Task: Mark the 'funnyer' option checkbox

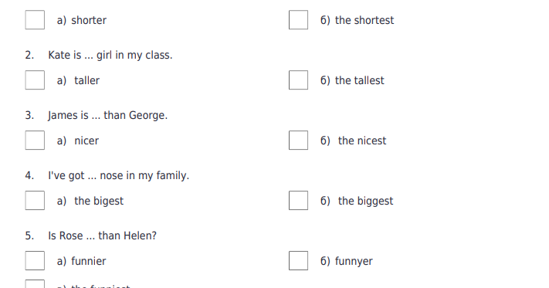Action: tap(298, 261)
